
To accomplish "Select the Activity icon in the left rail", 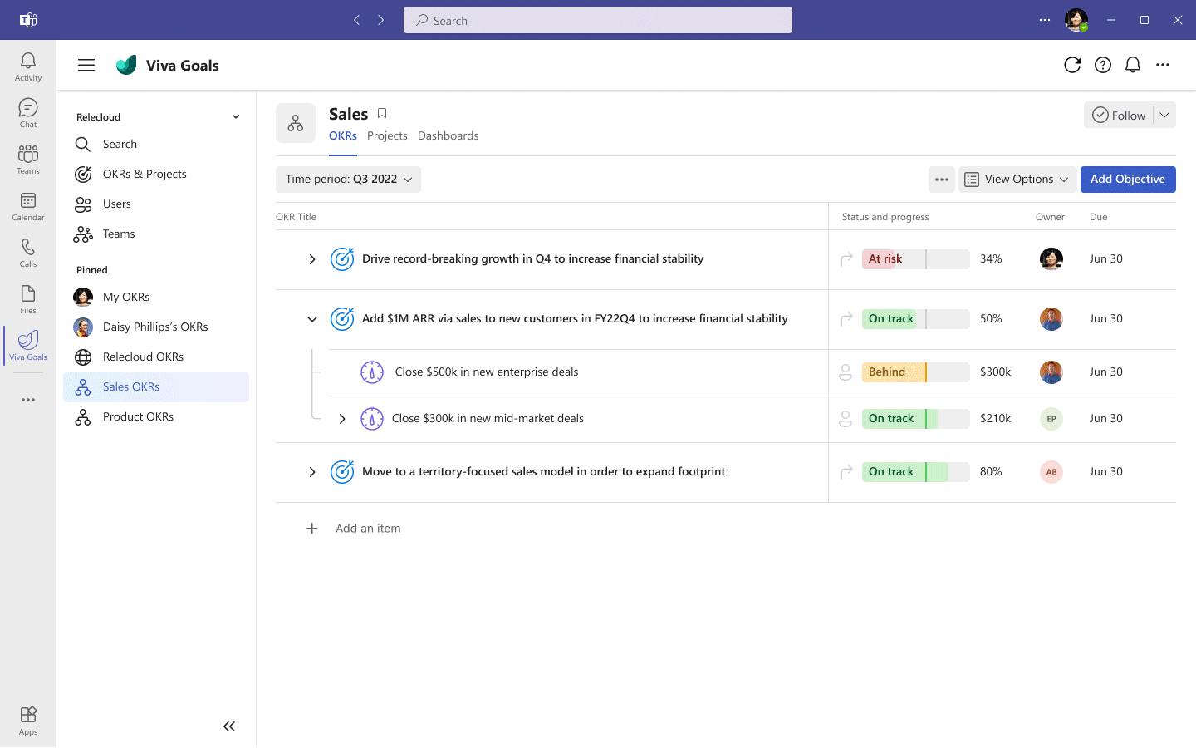I will (27, 65).
